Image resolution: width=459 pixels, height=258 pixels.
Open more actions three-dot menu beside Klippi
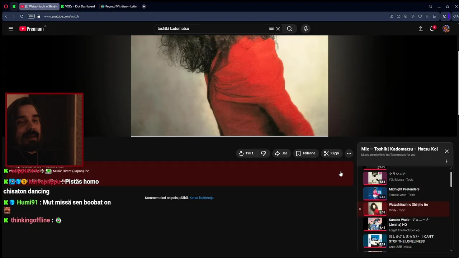pos(349,153)
